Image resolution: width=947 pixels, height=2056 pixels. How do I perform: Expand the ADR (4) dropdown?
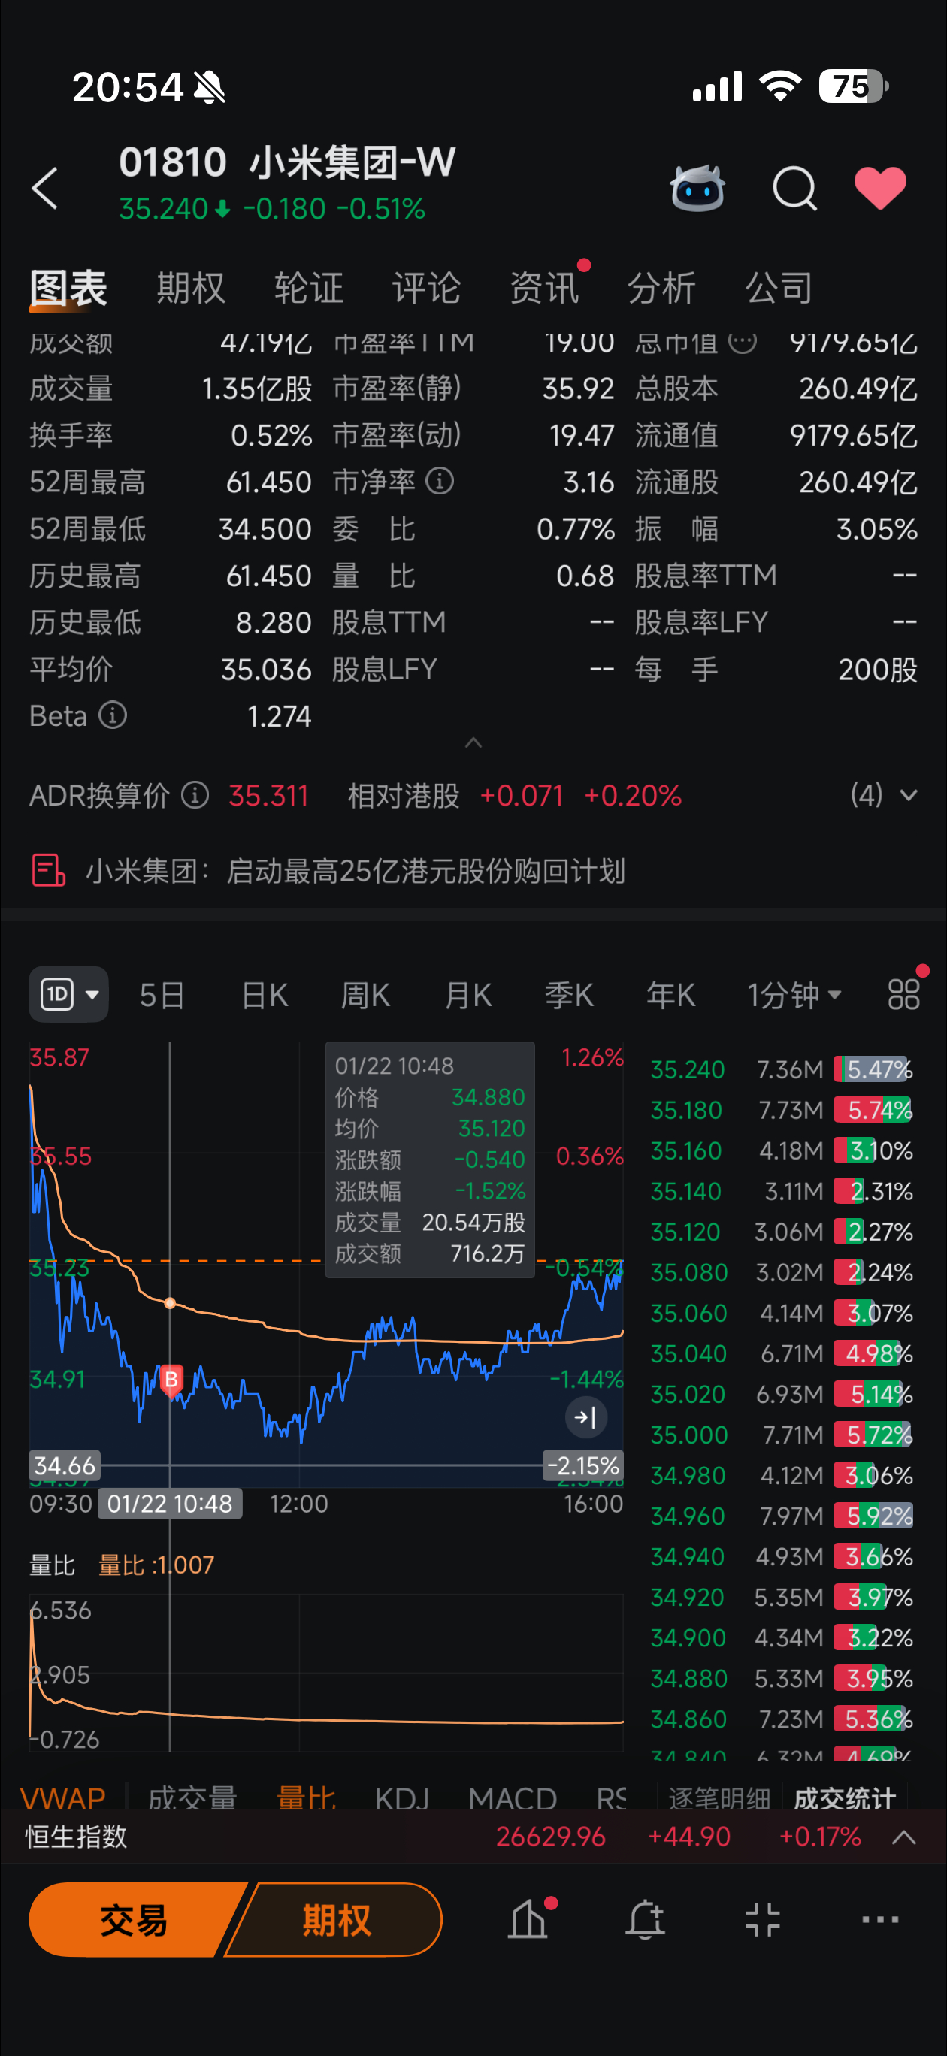883,795
